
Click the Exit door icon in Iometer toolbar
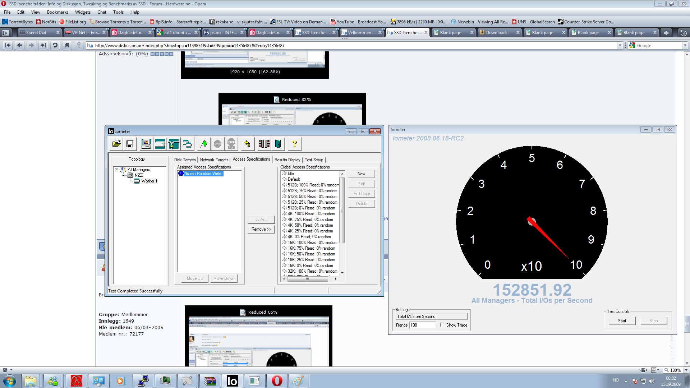tap(278, 144)
